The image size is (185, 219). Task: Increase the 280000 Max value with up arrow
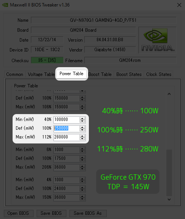coord(82,136)
